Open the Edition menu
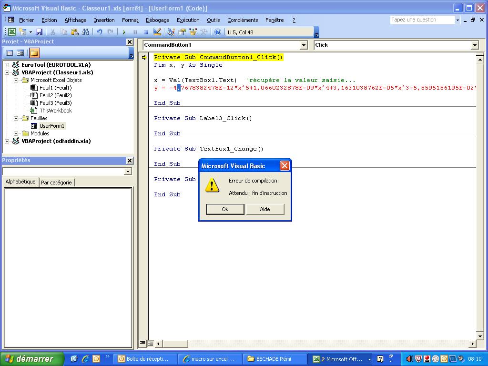This screenshot has height=366, width=488. point(49,20)
